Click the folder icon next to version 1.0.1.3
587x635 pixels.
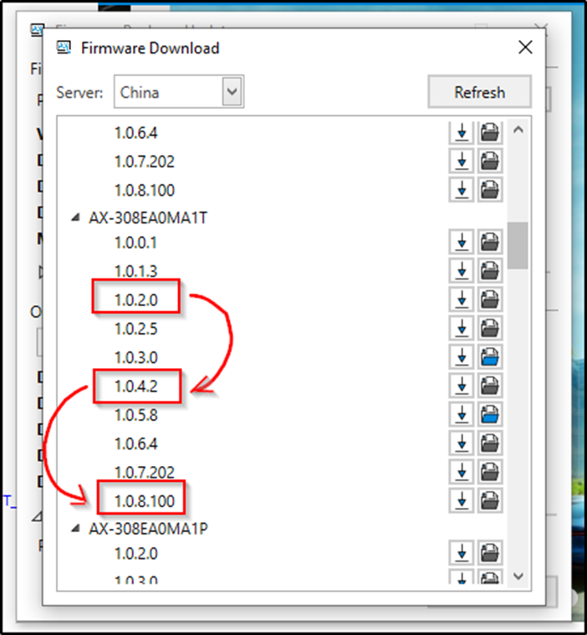490,271
